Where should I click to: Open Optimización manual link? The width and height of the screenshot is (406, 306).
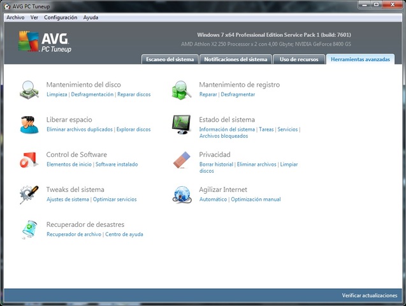[256, 200]
